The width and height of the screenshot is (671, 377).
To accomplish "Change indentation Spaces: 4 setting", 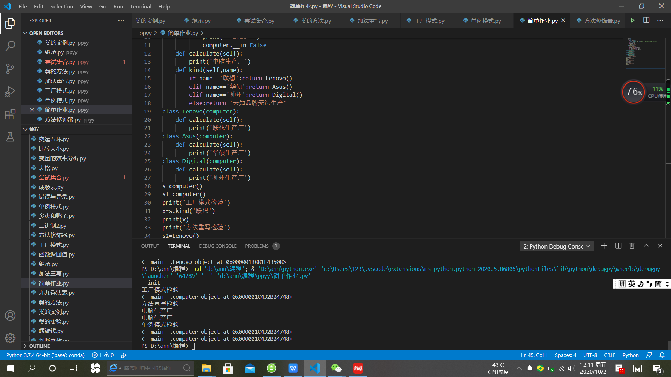I will point(565,355).
